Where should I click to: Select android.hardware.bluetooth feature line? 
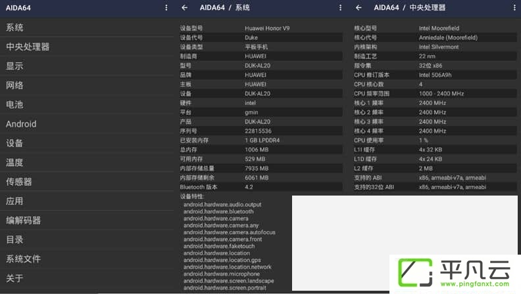pyautogui.click(x=218, y=211)
